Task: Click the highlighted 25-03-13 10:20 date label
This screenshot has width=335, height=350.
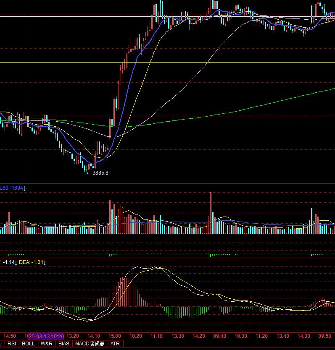Action: click(x=46, y=336)
